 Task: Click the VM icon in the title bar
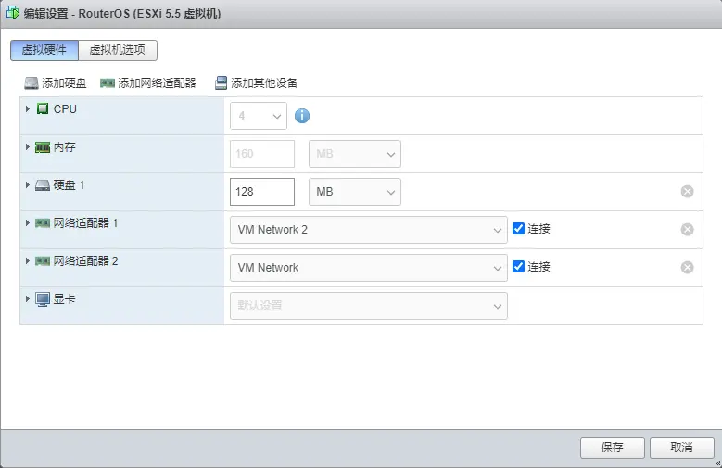(x=12, y=13)
